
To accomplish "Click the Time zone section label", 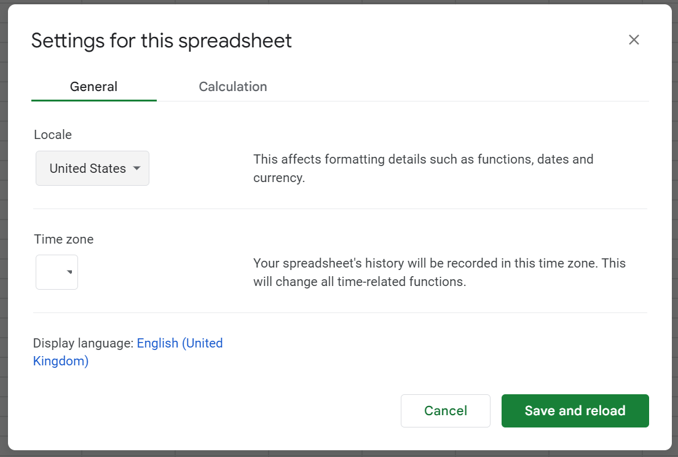I will (x=64, y=239).
